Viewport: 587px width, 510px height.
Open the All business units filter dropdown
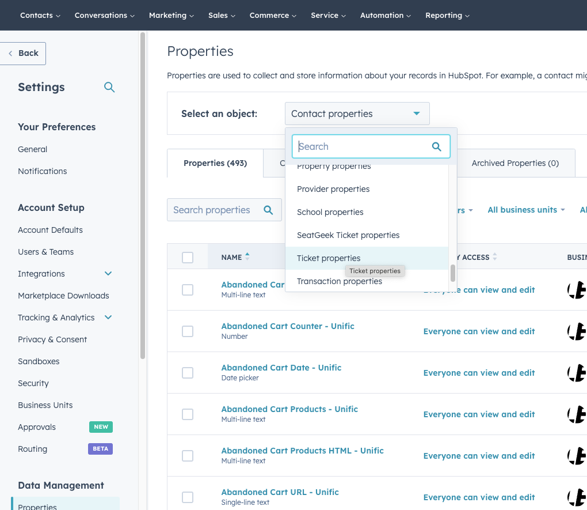coord(525,210)
